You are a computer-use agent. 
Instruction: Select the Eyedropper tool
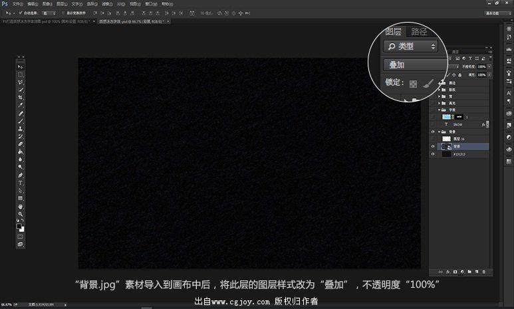click(x=21, y=105)
